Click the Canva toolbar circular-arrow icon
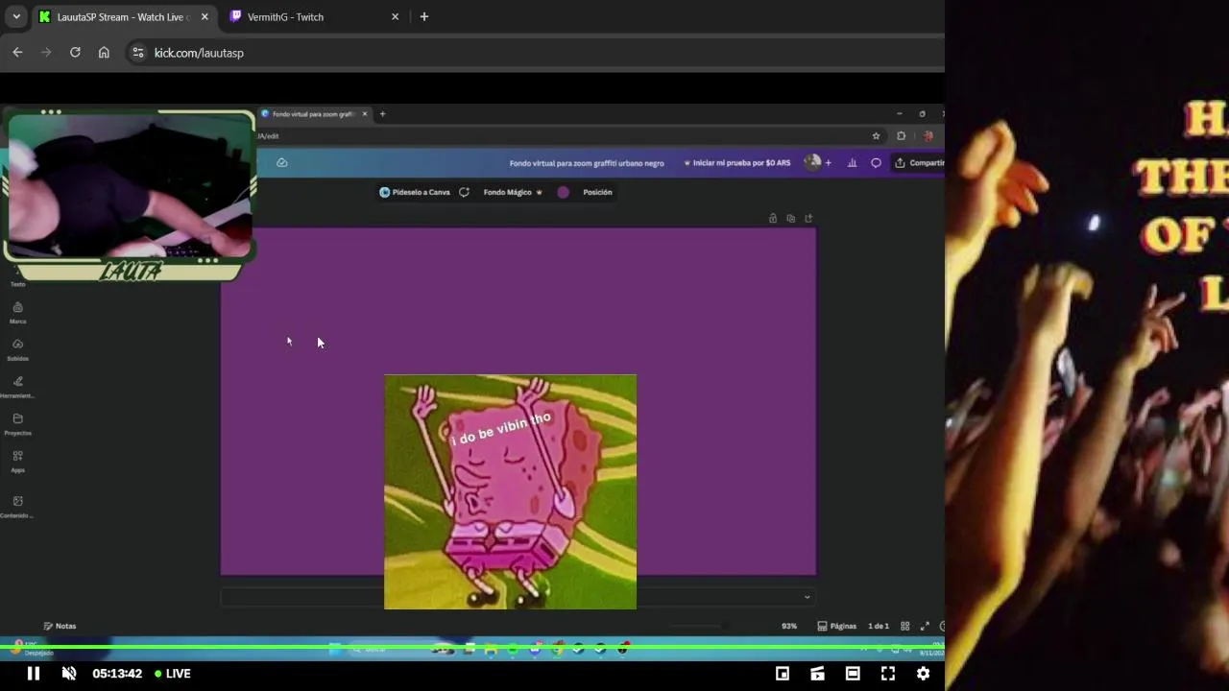 click(464, 192)
